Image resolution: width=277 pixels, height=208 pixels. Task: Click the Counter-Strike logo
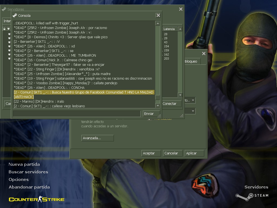click(x=37, y=199)
